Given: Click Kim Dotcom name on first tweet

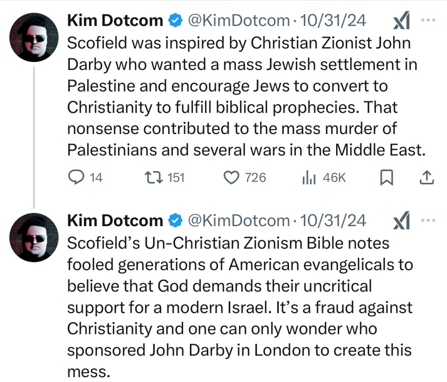Looking at the screenshot, I should point(115,21).
